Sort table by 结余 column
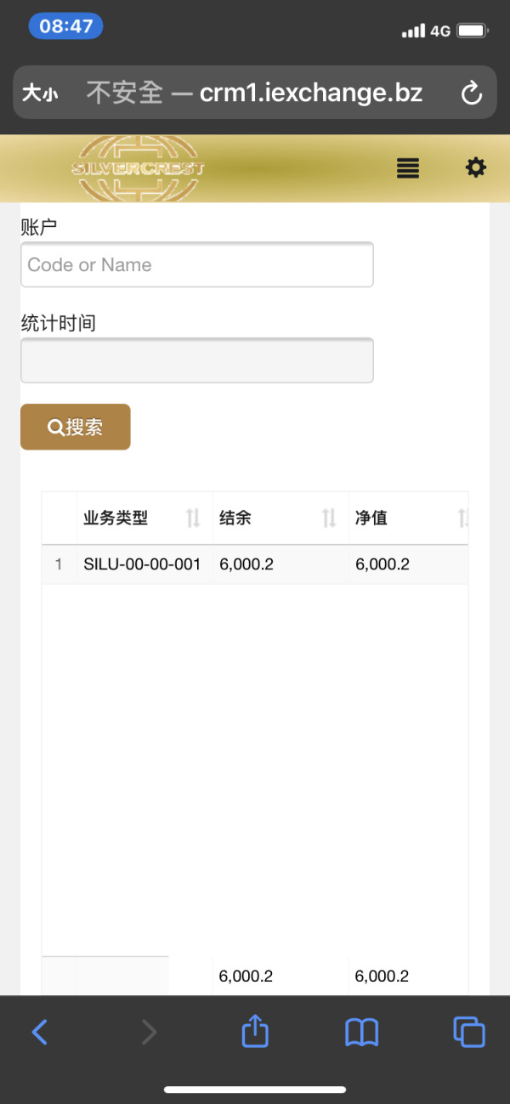510x1104 pixels. 329,518
